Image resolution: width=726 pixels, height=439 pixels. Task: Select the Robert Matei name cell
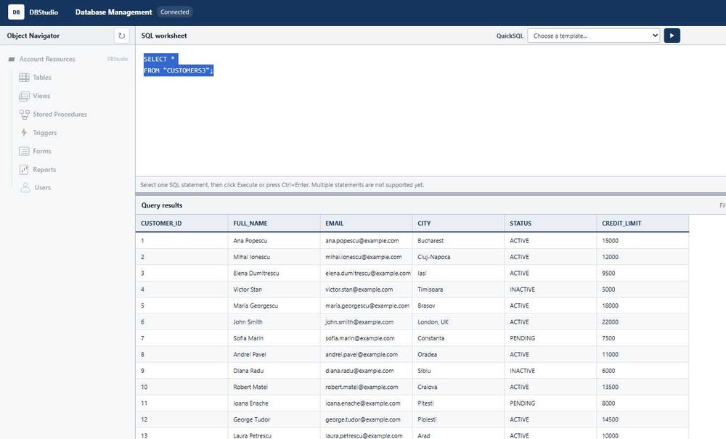tap(274, 387)
